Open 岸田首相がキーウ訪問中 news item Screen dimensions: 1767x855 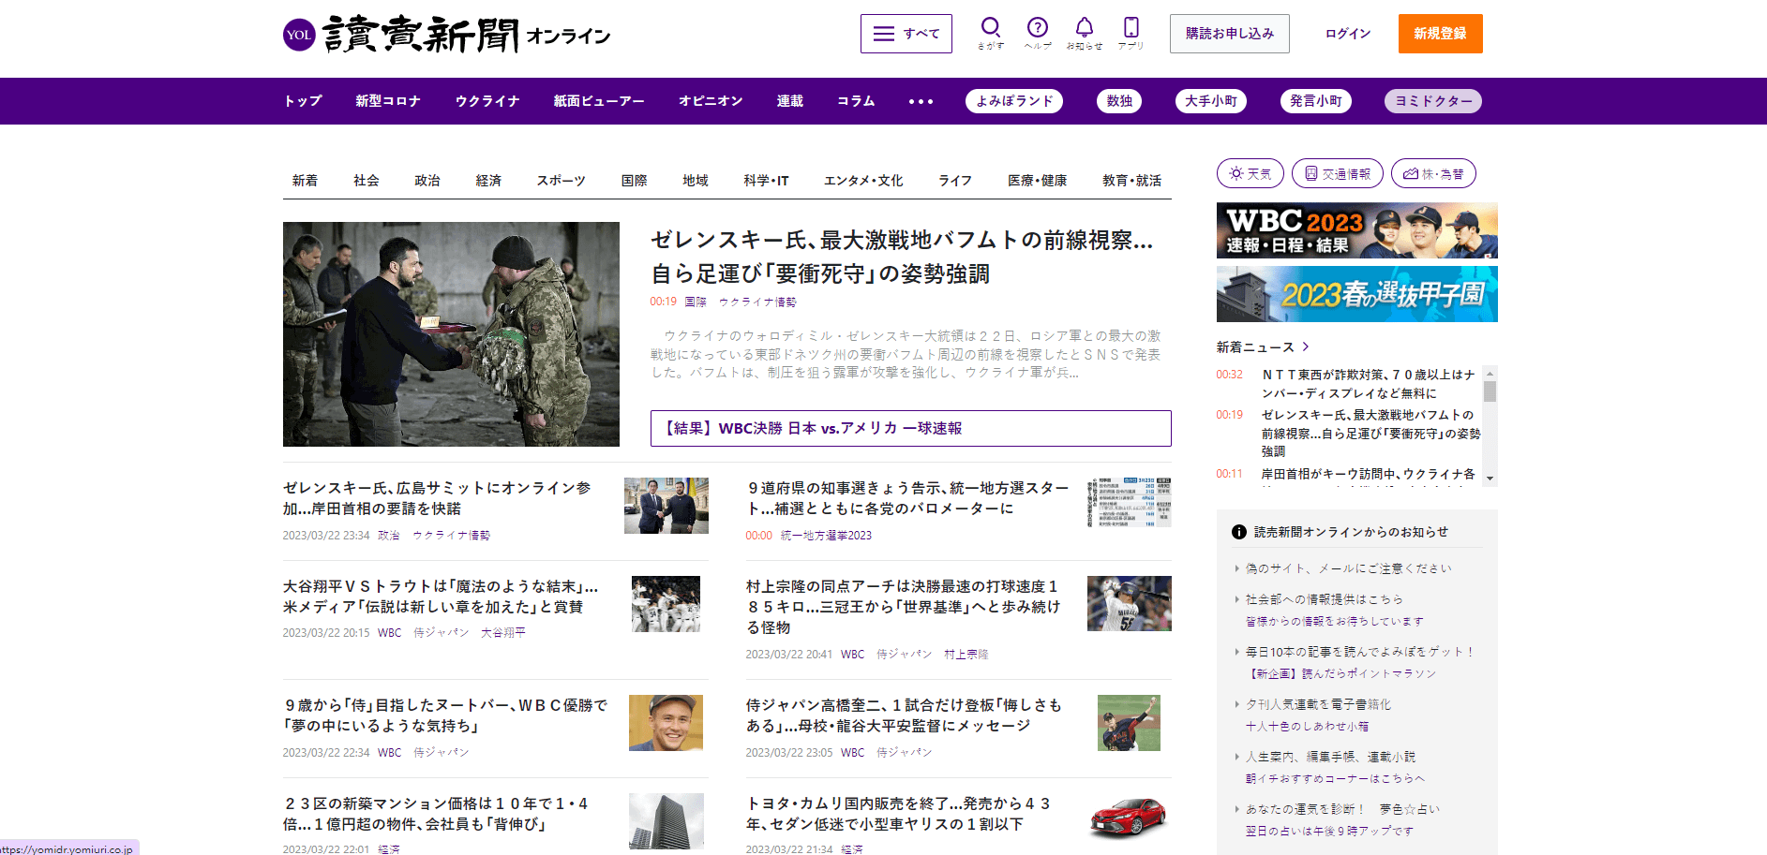[1369, 474]
